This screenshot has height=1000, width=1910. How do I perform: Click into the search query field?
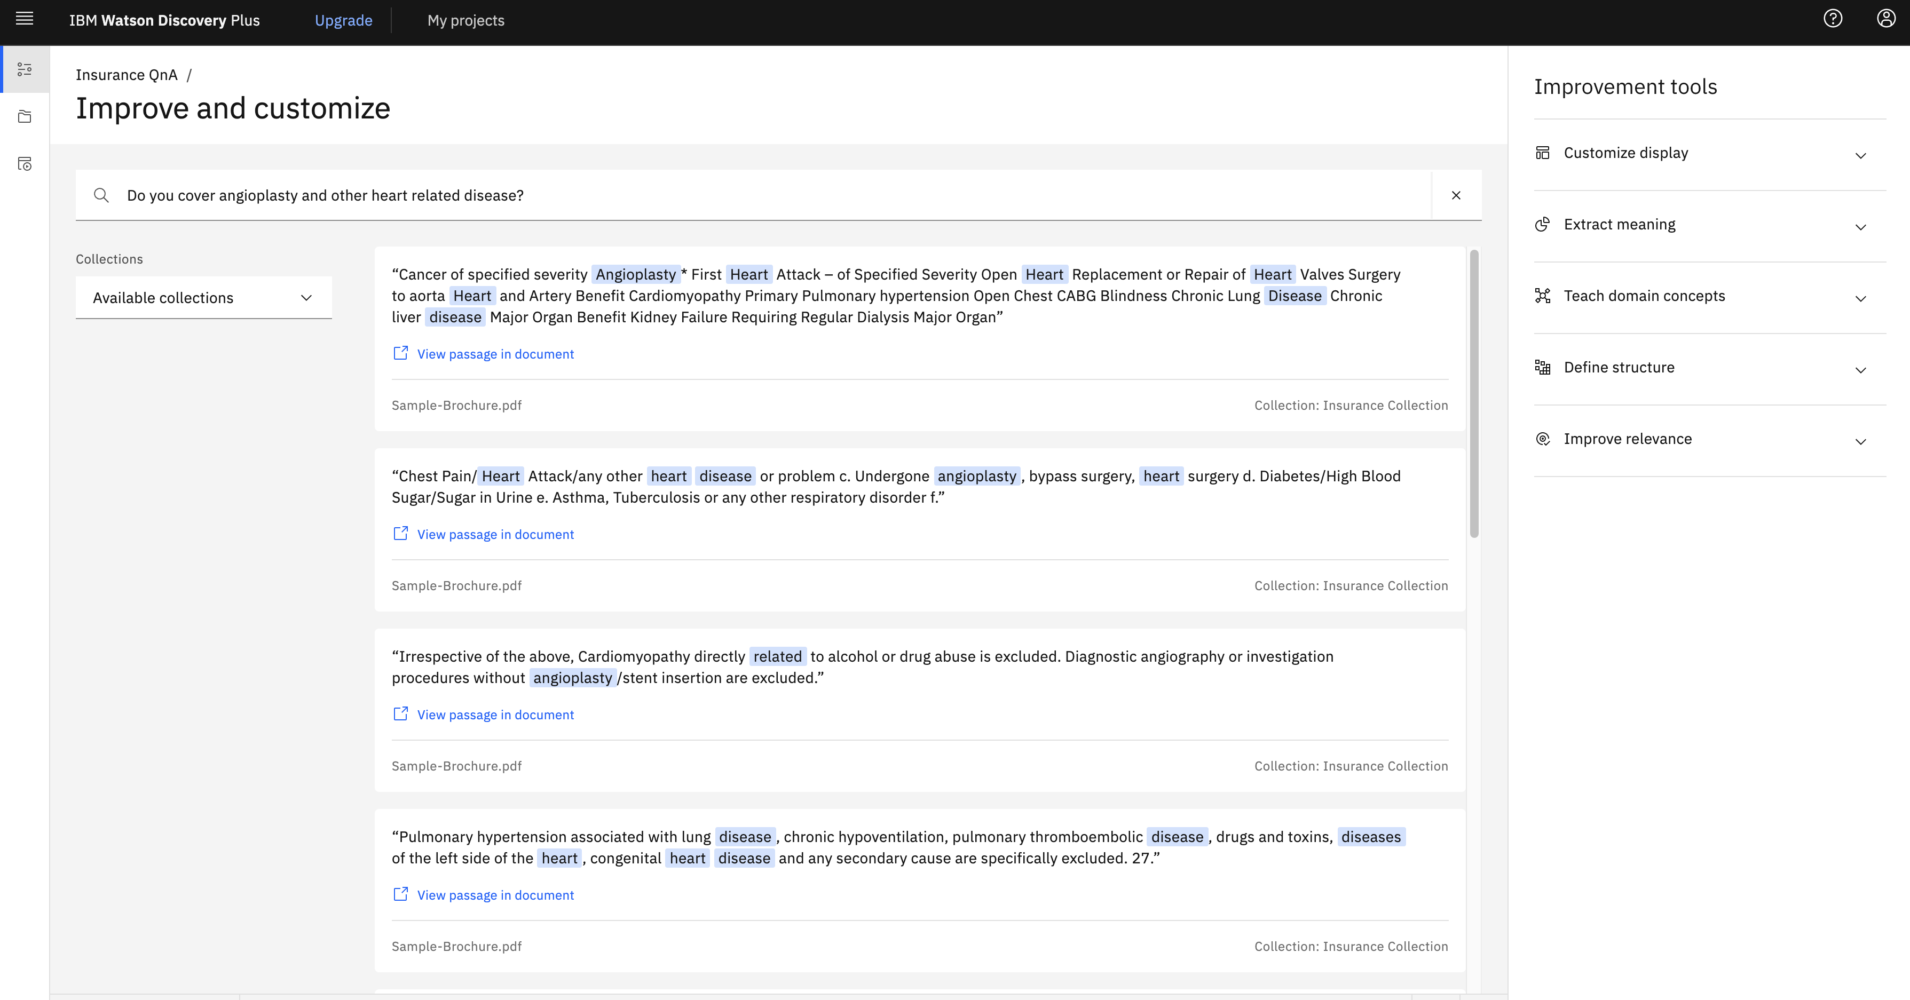pos(741,195)
